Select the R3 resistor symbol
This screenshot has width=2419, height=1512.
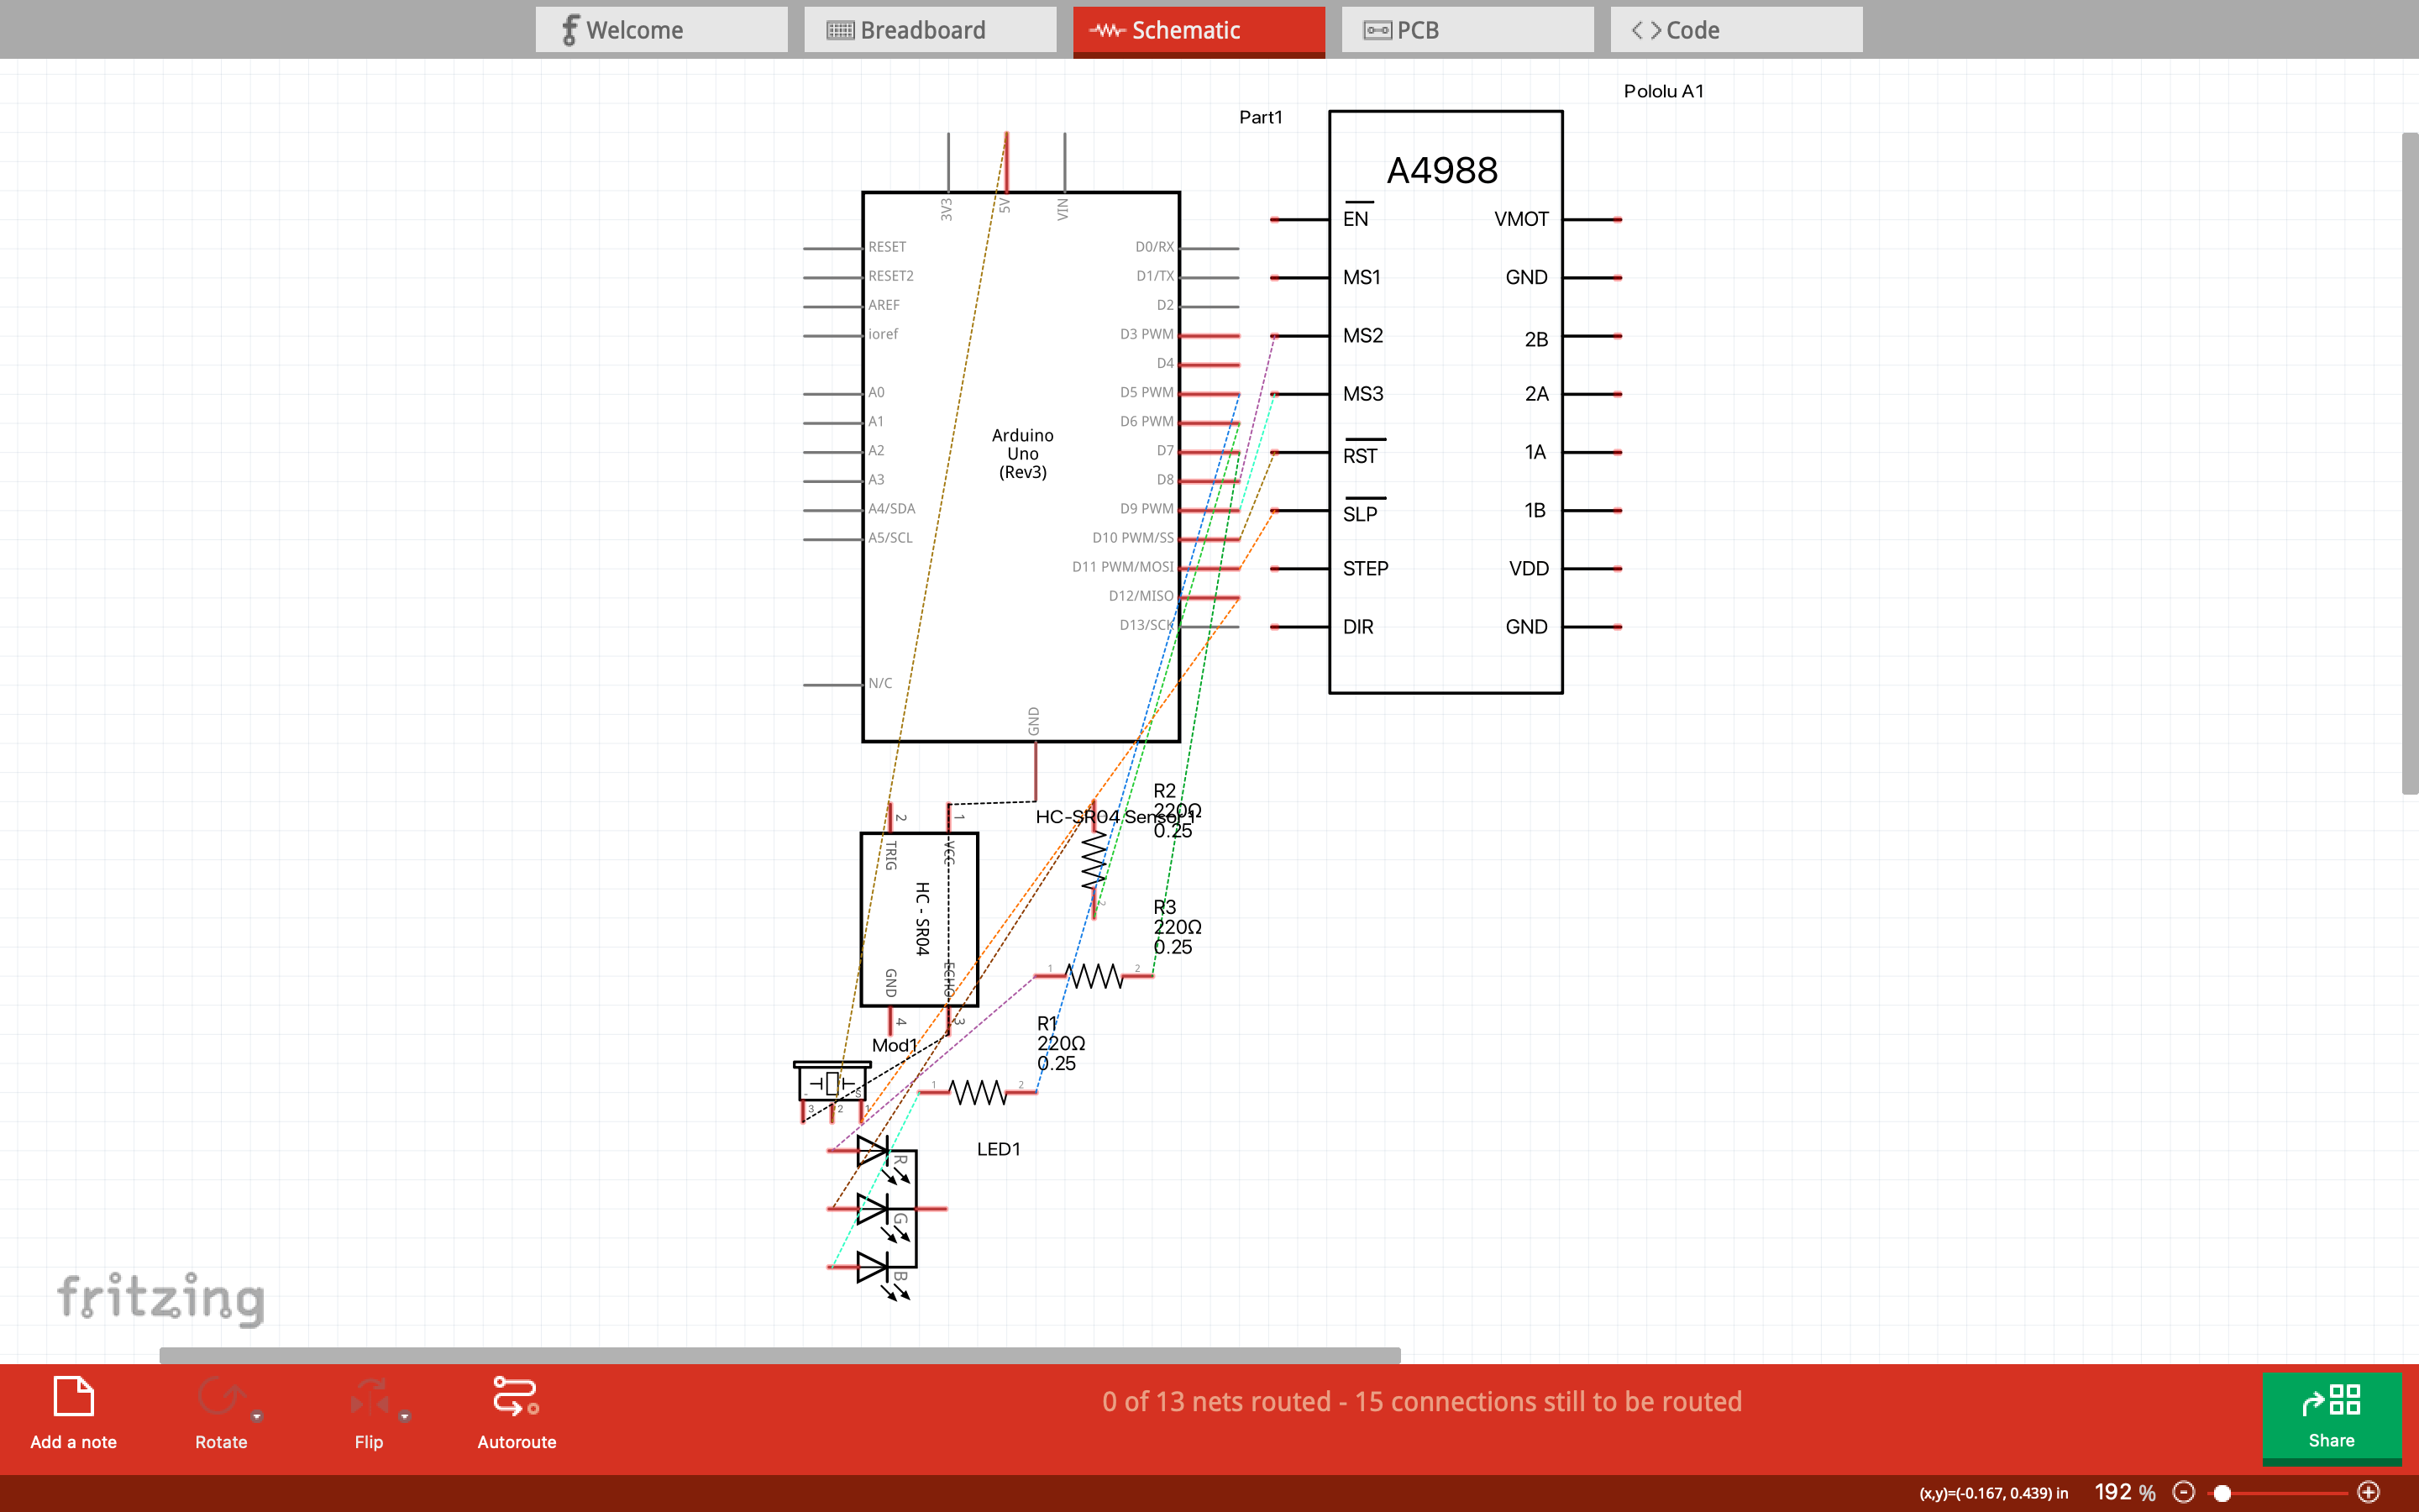[1094, 975]
